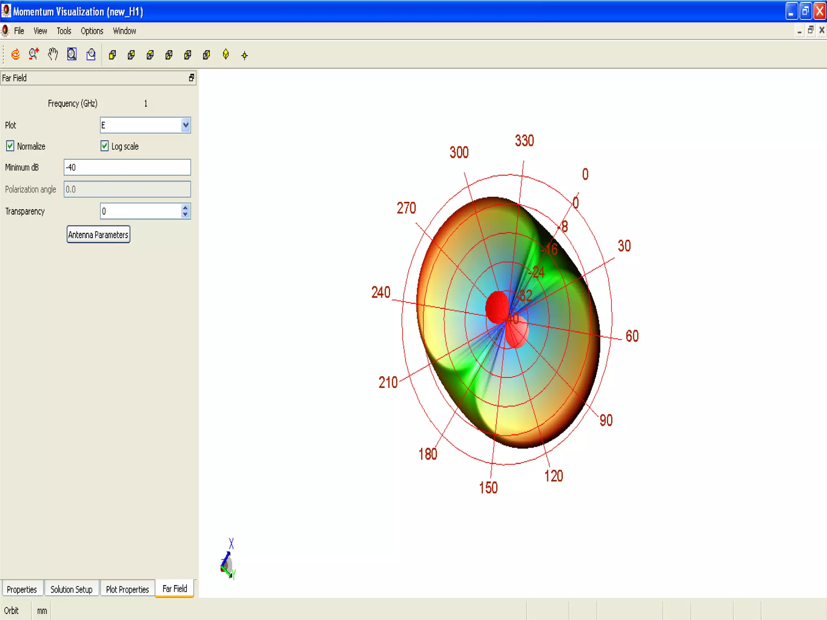Disable the Log scale checkbox
Image resolution: width=827 pixels, height=620 pixels.
(105, 146)
